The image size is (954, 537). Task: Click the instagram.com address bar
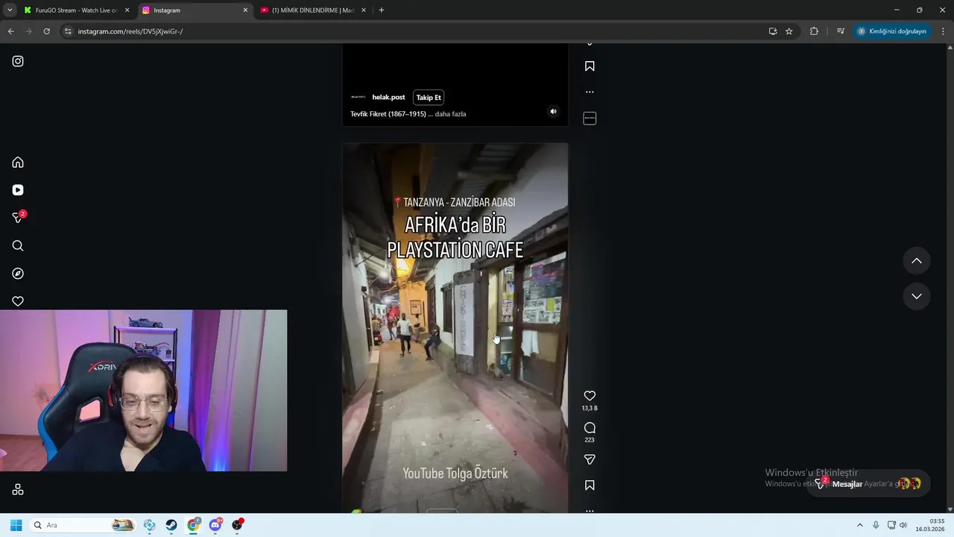pyautogui.click(x=417, y=31)
